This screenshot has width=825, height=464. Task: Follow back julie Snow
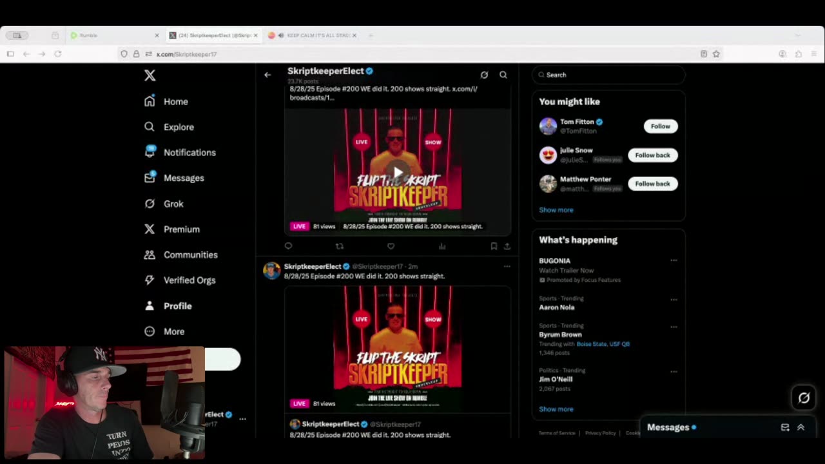coord(652,155)
